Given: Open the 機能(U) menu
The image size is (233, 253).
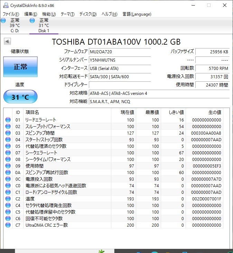Looking at the screenshot, I should pyautogui.click(x=49, y=14).
